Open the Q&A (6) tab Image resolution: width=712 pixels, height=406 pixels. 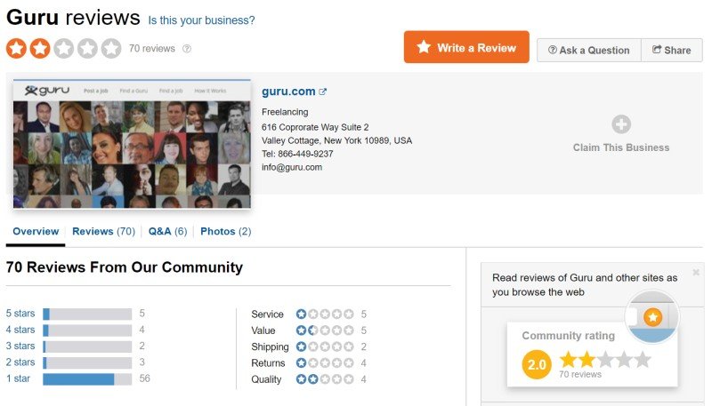pyautogui.click(x=167, y=232)
